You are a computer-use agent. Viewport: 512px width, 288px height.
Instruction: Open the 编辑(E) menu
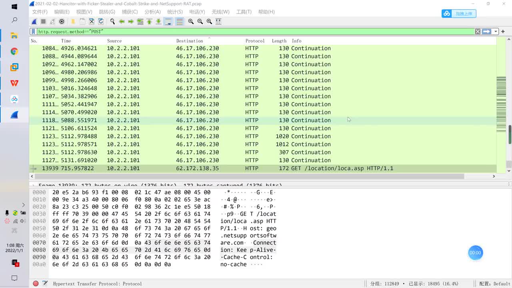[62, 12]
